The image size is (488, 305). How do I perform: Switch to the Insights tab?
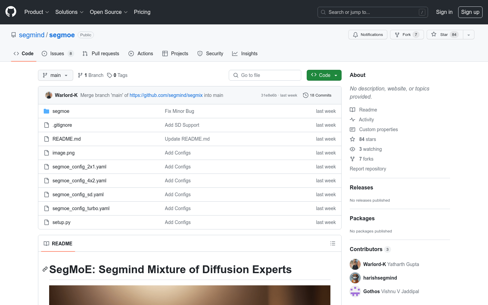click(x=245, y=54)
